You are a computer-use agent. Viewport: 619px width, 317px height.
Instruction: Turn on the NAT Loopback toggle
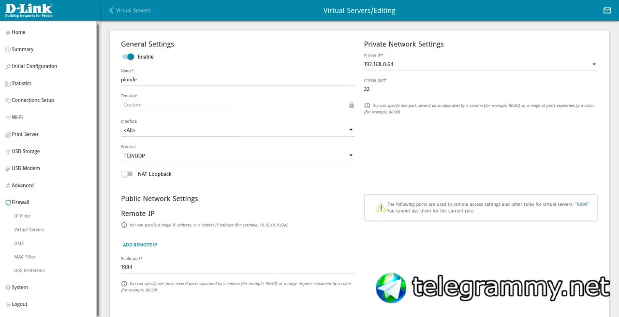click(x=127, y=174)
